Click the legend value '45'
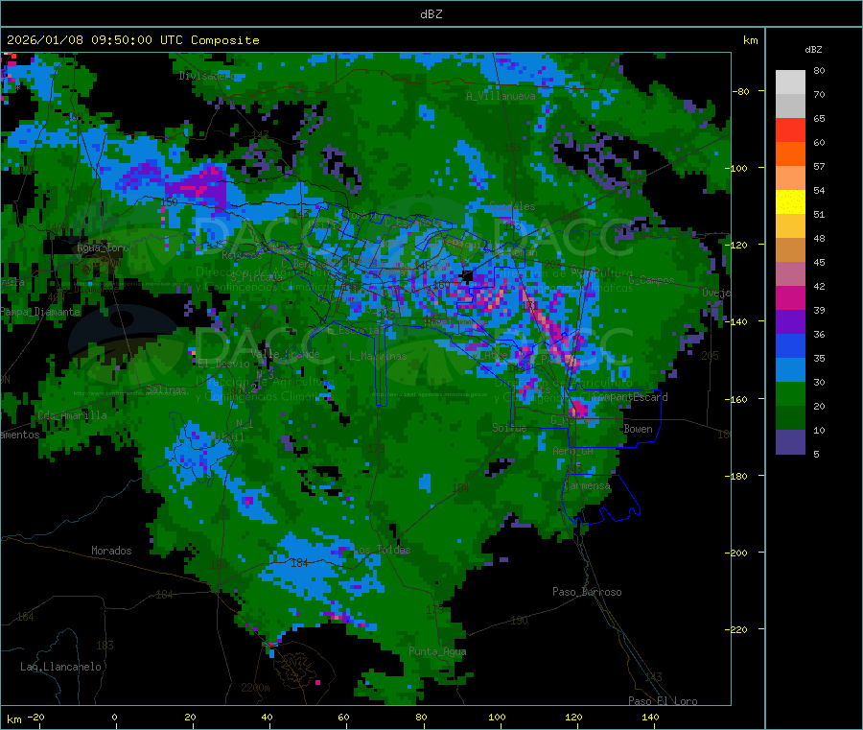This screenshot has height=730, width=863. point(819,263)
